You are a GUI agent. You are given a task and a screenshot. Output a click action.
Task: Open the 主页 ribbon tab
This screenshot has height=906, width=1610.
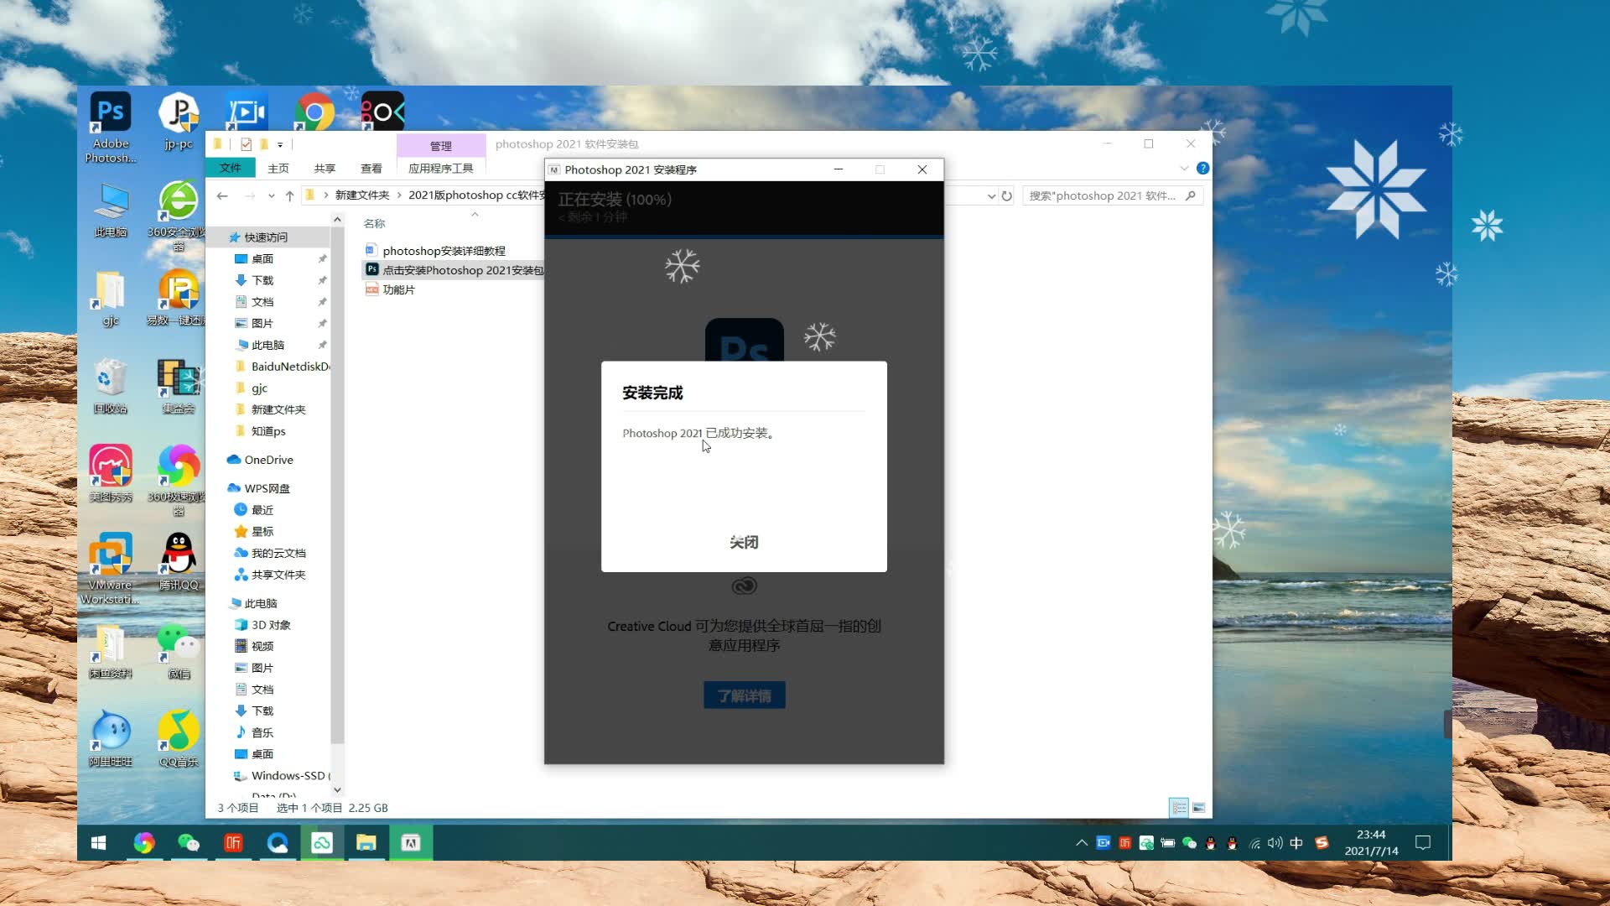tap(278, 168)
